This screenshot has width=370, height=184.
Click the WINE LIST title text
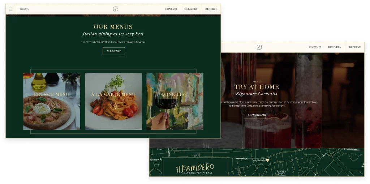coord(175,95)
